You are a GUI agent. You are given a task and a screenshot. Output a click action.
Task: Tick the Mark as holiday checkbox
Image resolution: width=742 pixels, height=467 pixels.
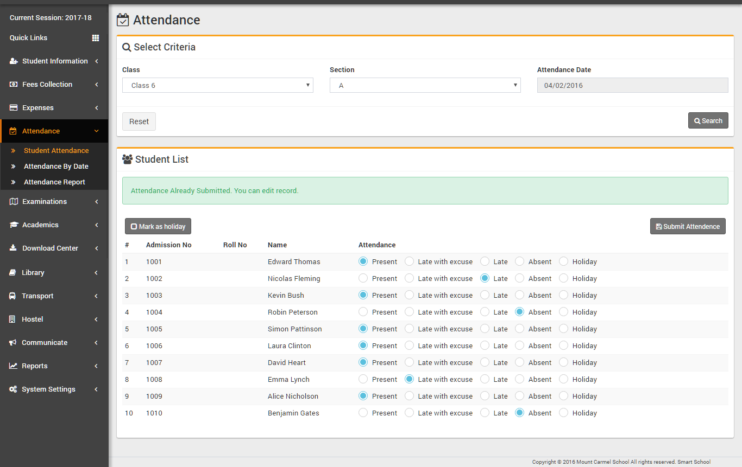click(134, 227)
